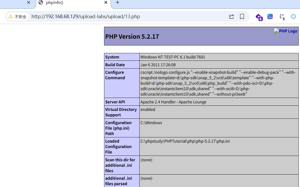Focus the address bar URL
Image resolution: width=300 pixels, height=187 pixels.
(86, 16)
